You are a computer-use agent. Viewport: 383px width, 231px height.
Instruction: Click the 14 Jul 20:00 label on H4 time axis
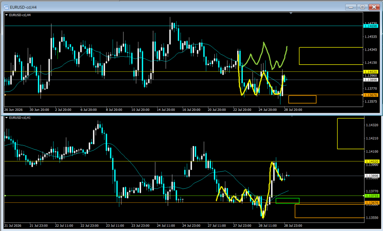(x=166, y=110)
